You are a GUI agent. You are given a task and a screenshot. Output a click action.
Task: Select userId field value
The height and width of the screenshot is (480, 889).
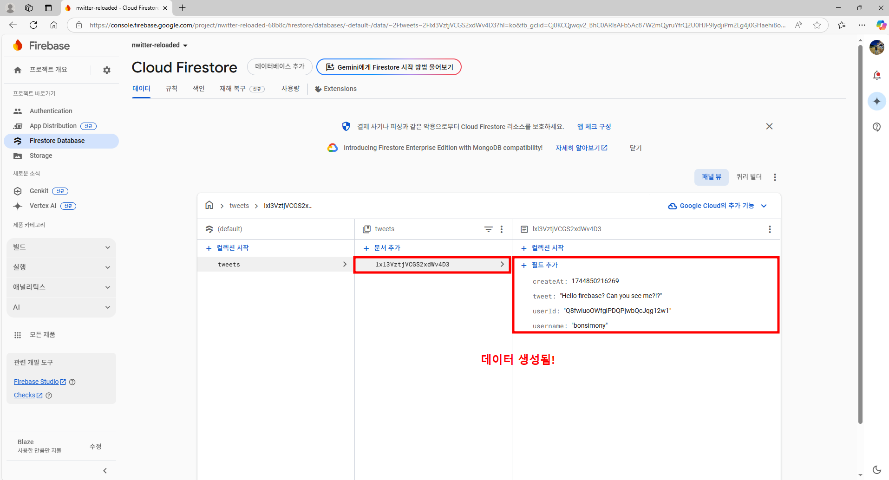(x=617, y=311)
